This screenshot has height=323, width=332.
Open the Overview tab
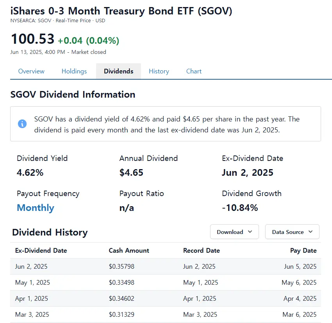pos(31,71)
